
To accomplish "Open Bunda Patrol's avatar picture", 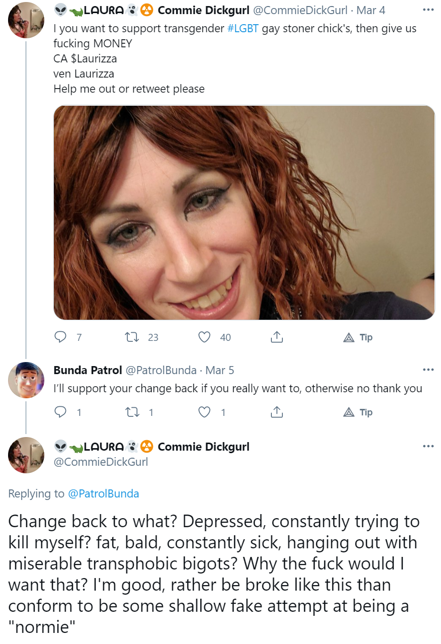I will [26, 380].
